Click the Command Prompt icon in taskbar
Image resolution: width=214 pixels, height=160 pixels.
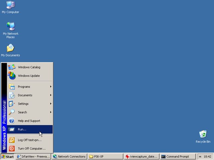[x=164, y=157]
